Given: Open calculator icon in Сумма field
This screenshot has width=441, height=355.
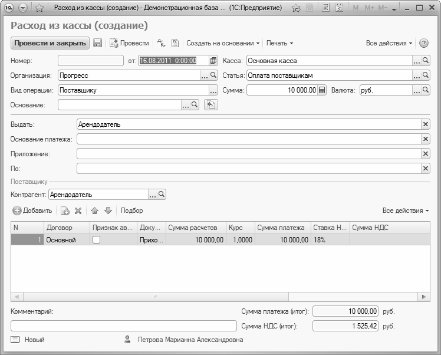Looking at the screenshot, I should click(322, 90).
